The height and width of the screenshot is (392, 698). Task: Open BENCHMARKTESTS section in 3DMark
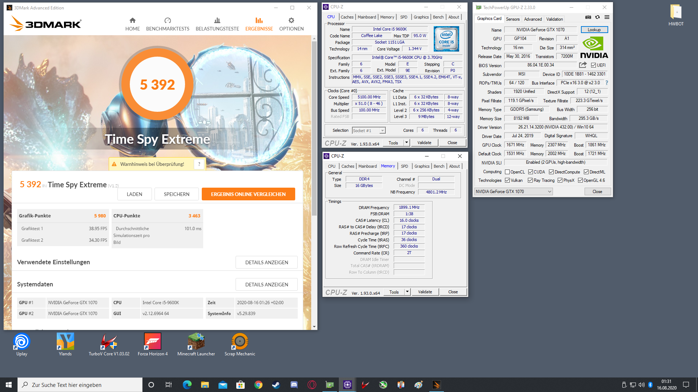click(168, 24)
